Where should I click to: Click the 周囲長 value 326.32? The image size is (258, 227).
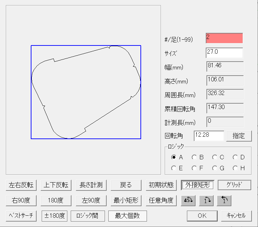(x=225, y=94)
